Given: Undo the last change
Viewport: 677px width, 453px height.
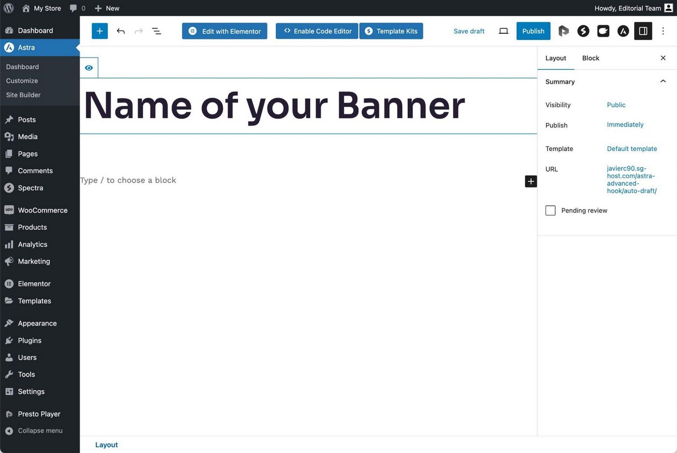Looking at the screenshot, I should (x=120, y=31).
